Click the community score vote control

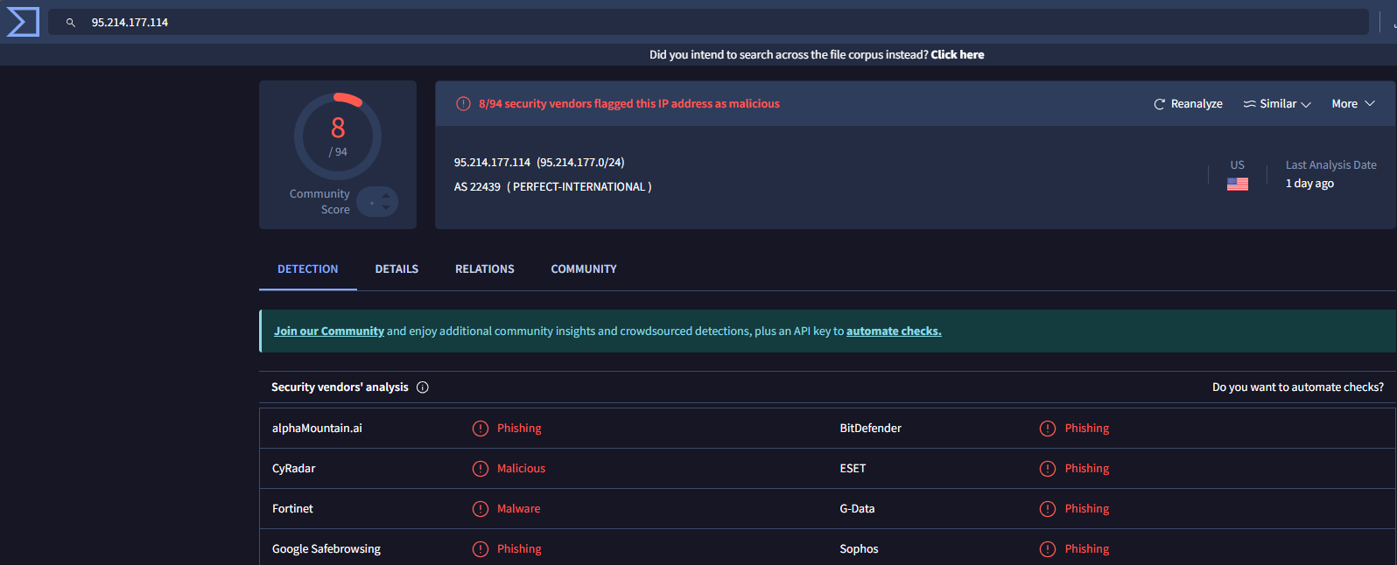point(377,202)
